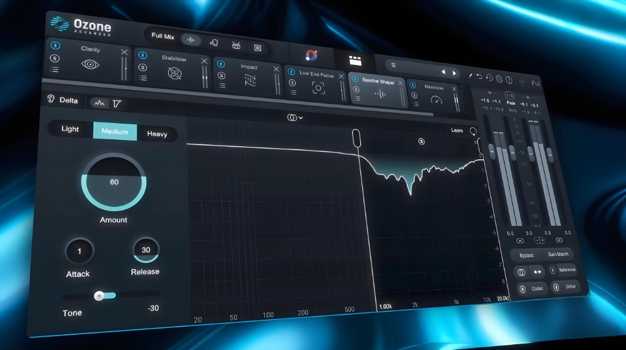
Task: Enable the Dither power toggle
Action: [x=556, y=288]
